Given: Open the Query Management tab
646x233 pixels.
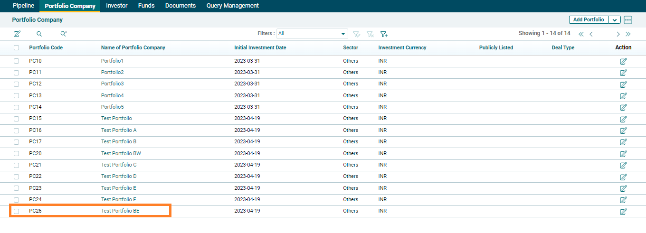Looking at the screenshot, I should 232,6.
